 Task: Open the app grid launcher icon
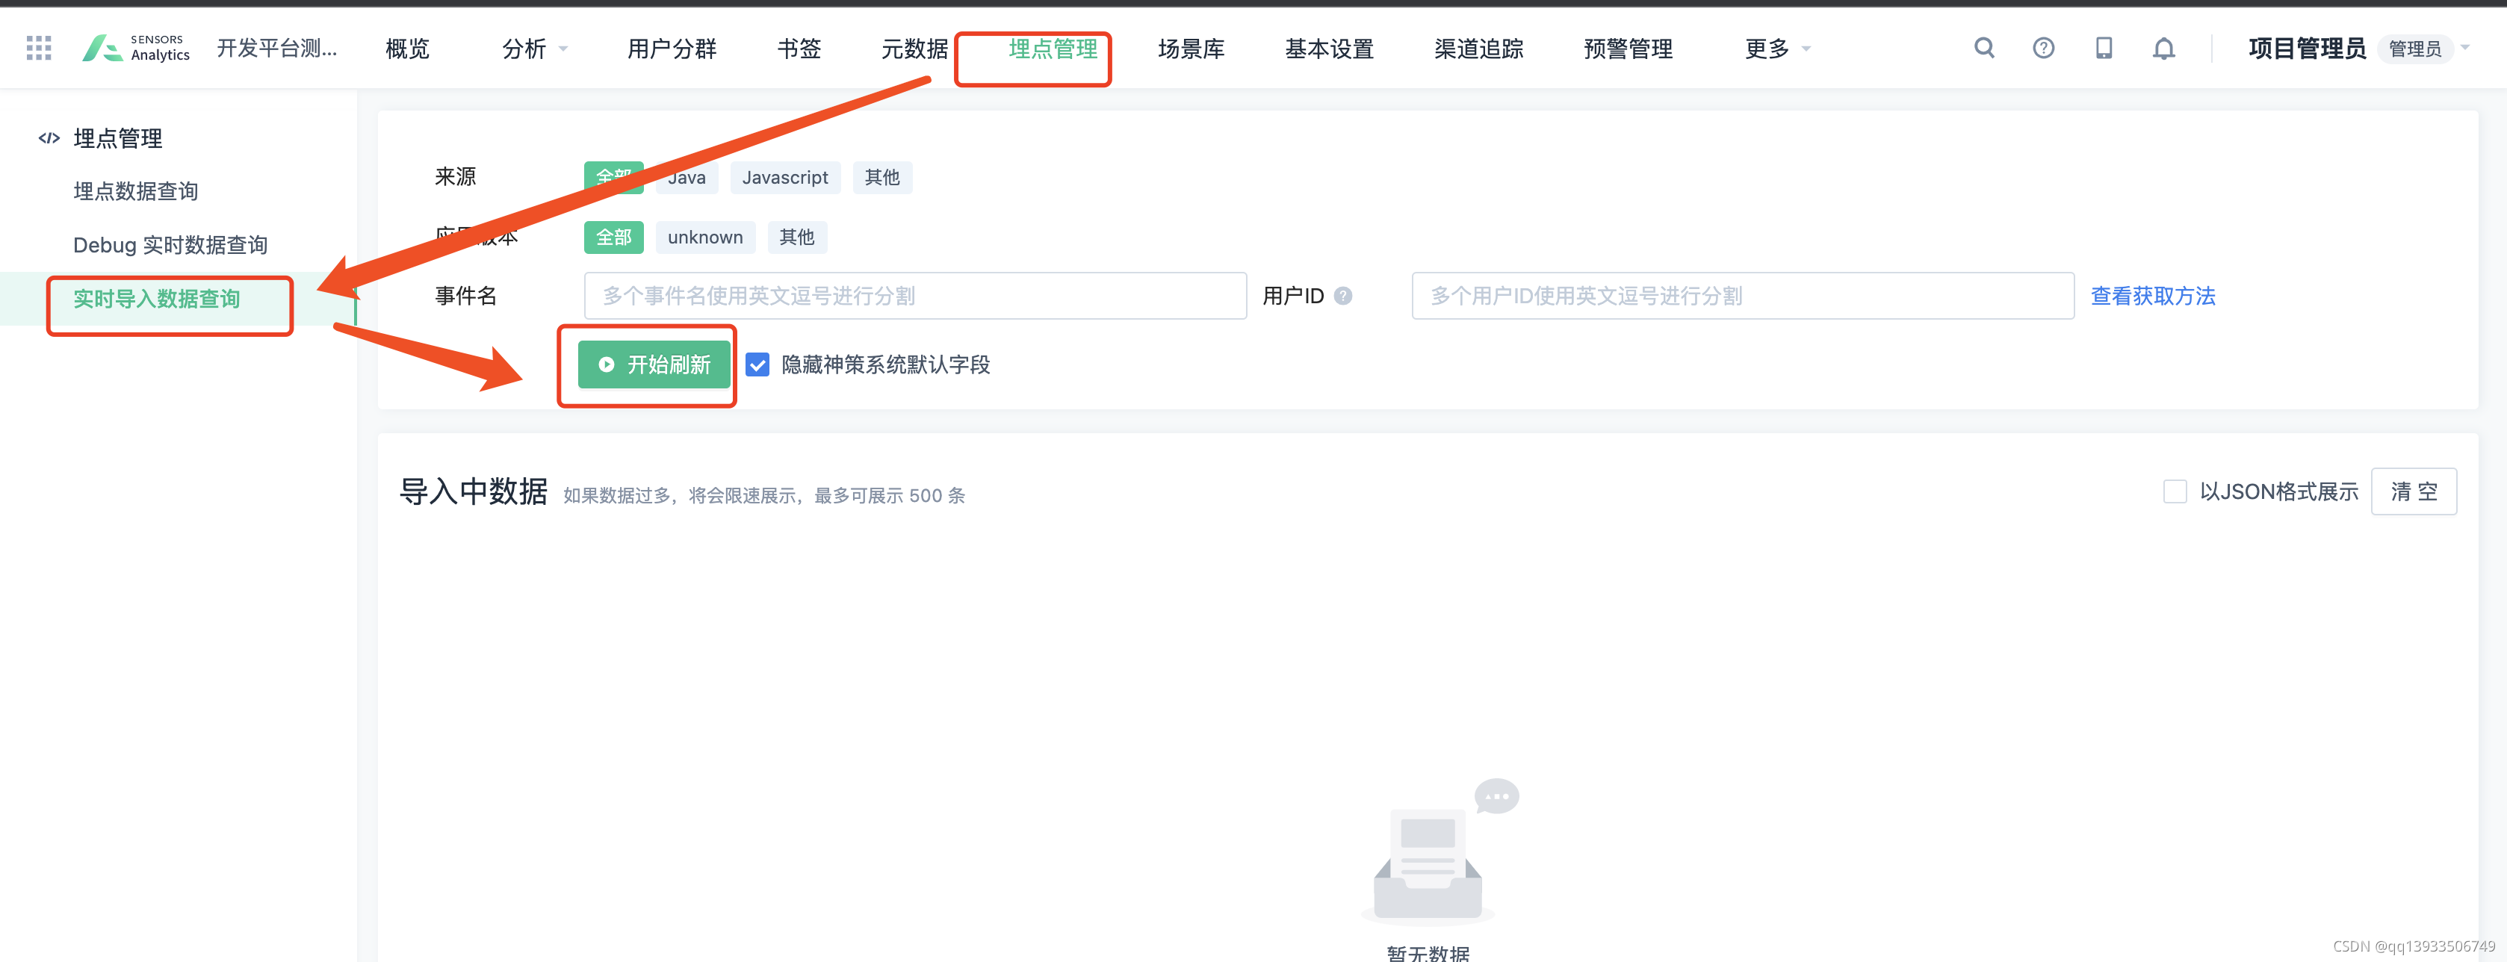(x=39, y=48)
